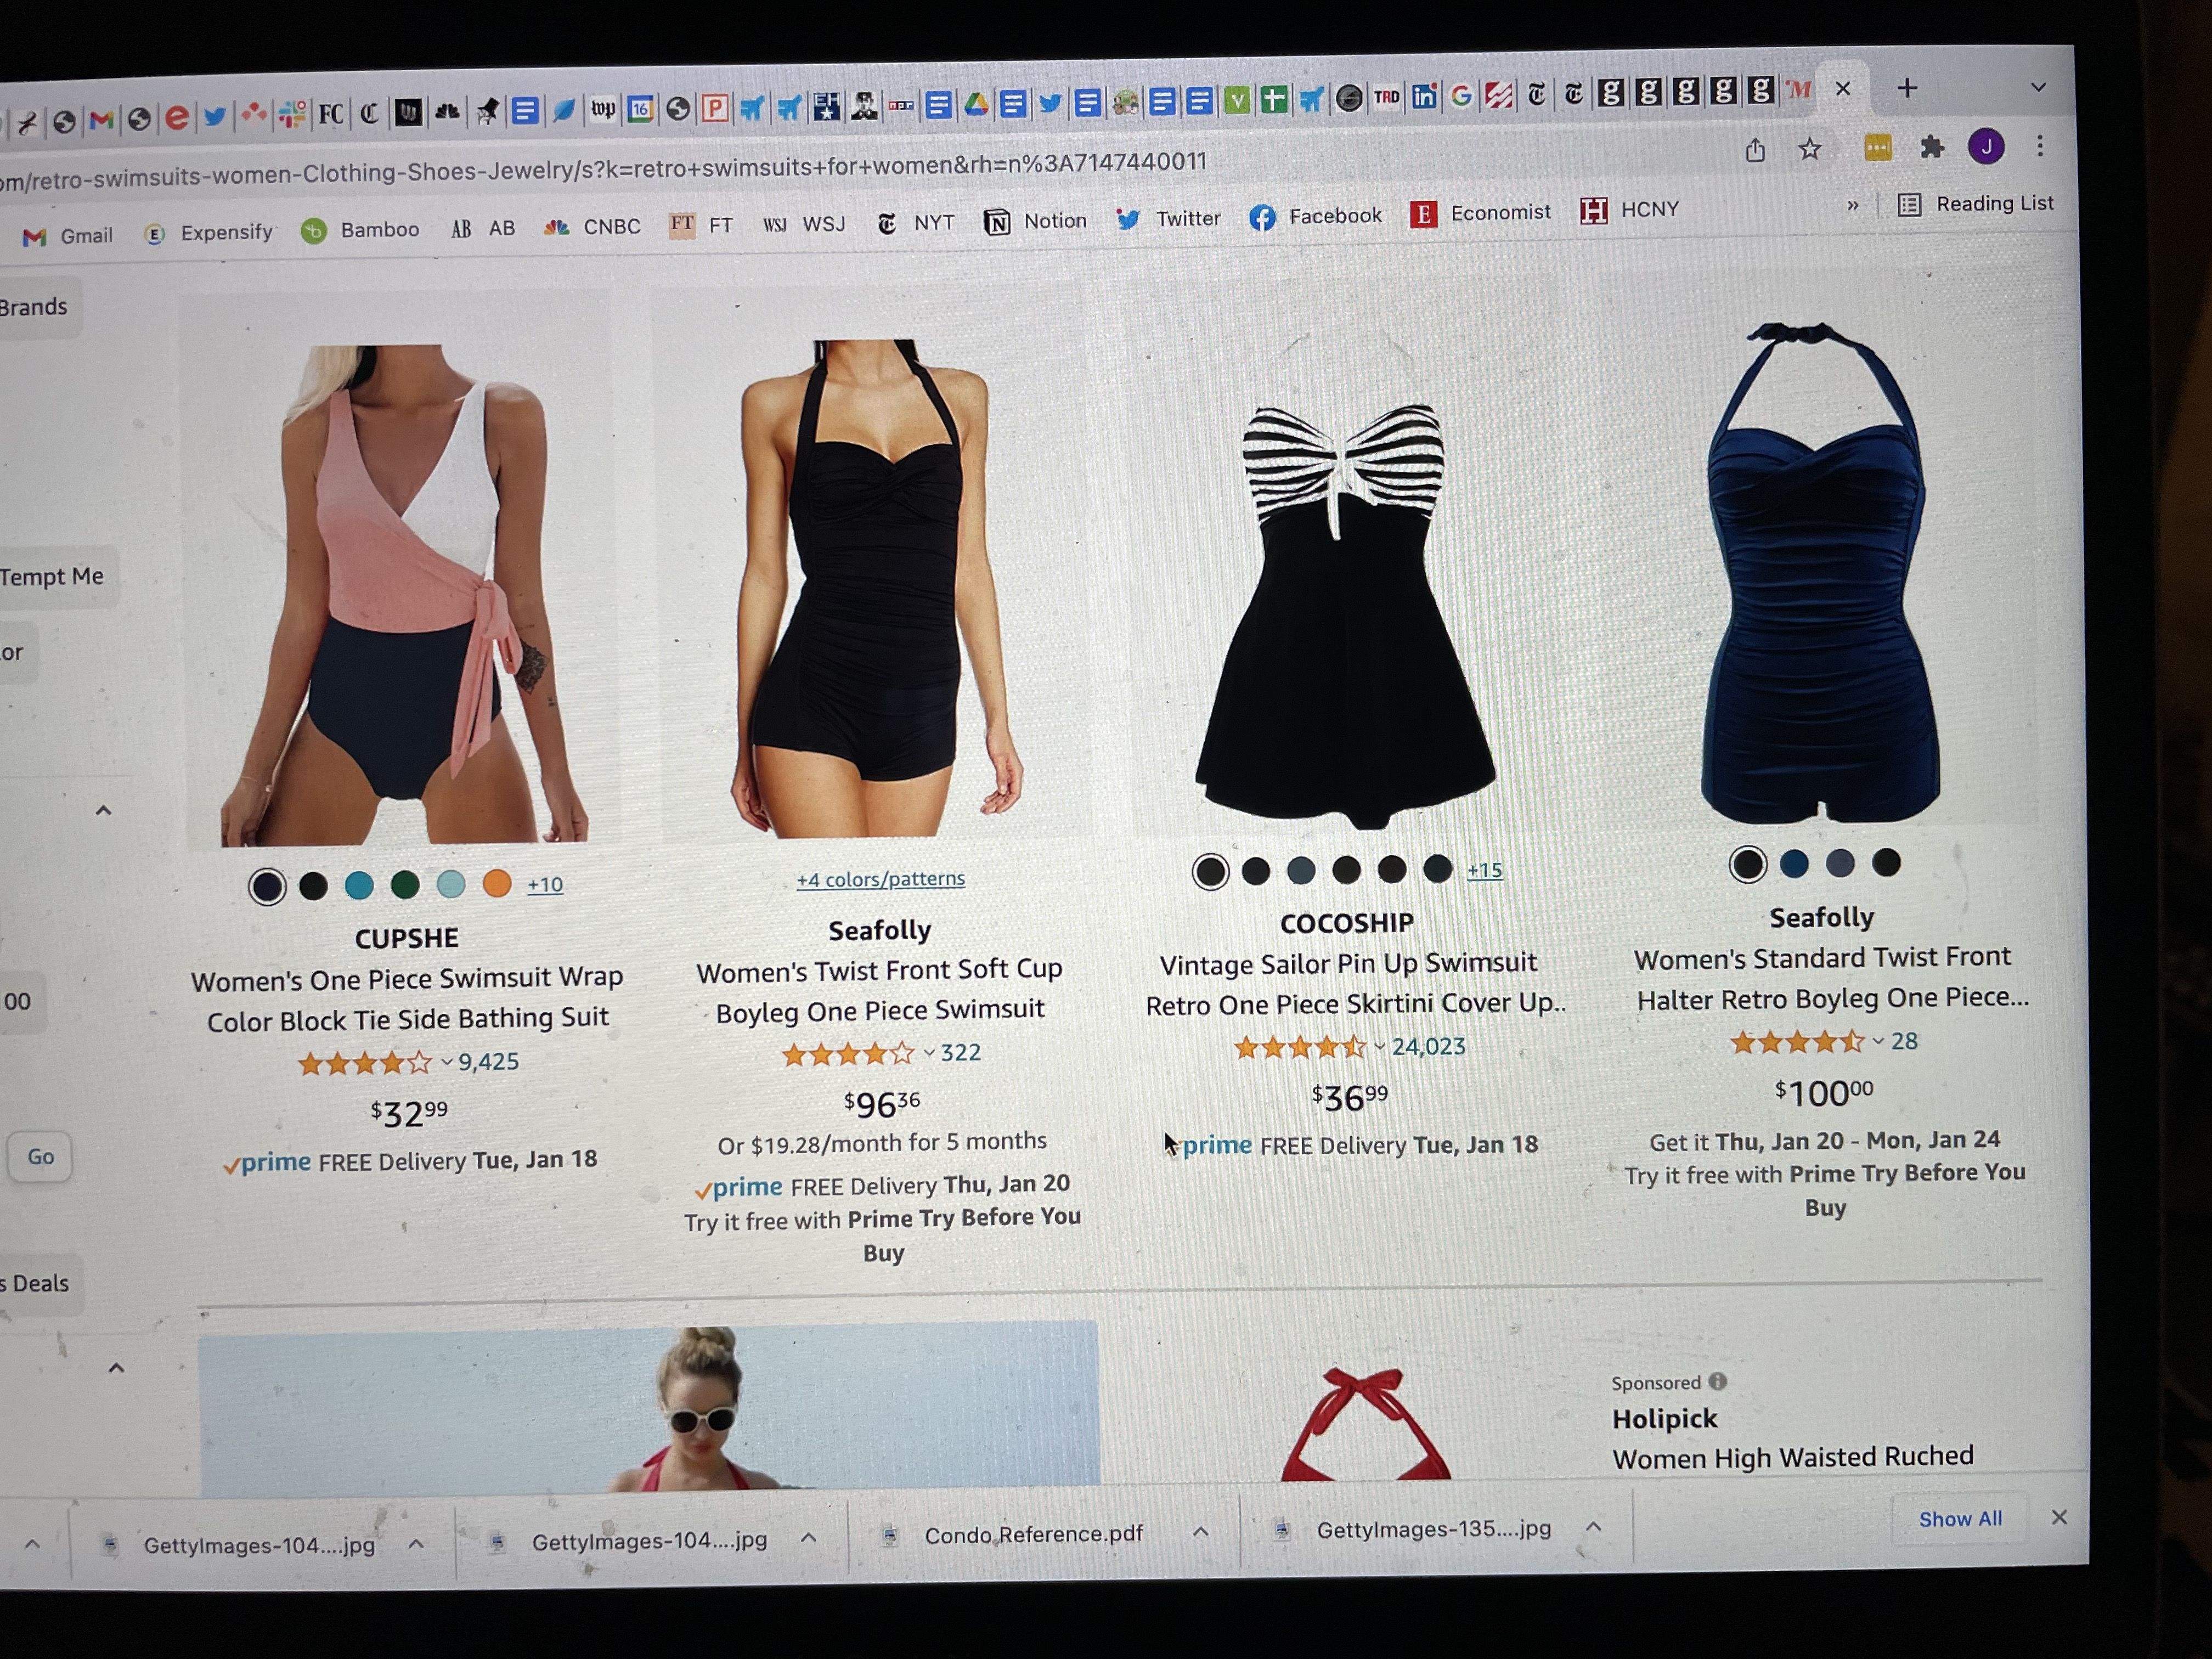
Task: Expand hidden bookmarks with the » chevron
Action: click(1852, 206)
